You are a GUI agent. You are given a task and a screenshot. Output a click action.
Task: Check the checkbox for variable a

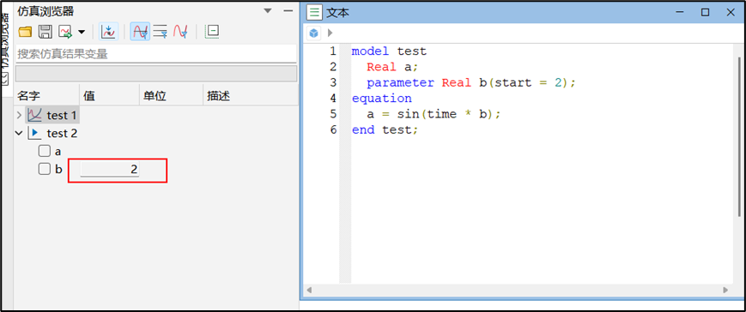pyautogui.click(x=45, y=152)
